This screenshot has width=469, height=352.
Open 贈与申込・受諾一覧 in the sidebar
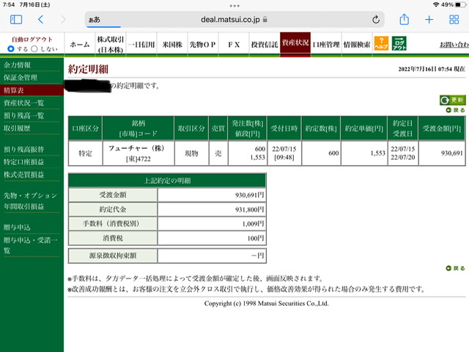point(31,245)
